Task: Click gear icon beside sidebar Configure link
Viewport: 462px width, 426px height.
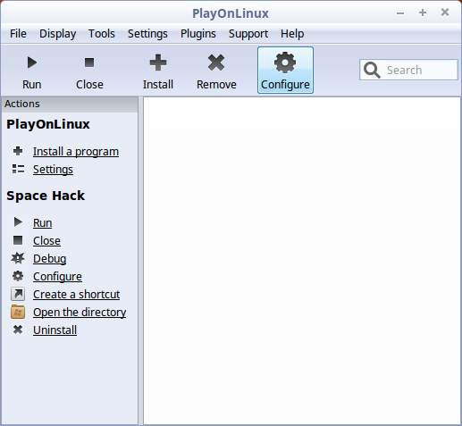Action: point(18,276)
